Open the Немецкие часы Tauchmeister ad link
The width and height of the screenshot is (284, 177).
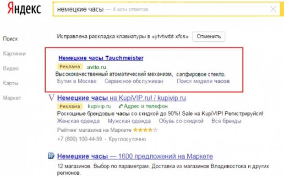[101, 58]
